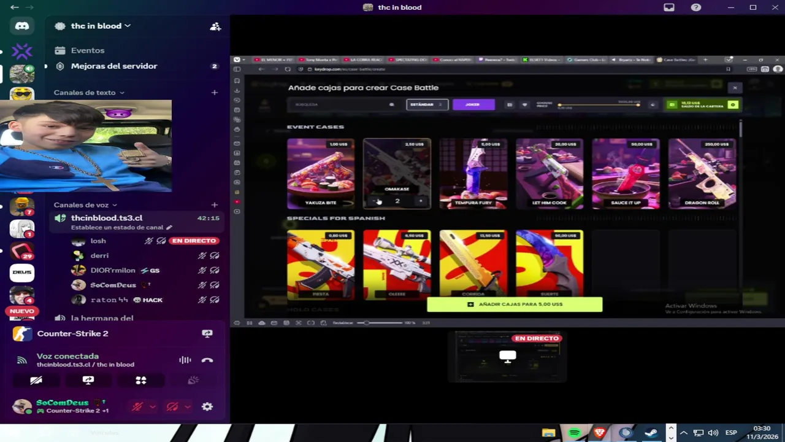Edit channel status pencil icon
This screenshot has width=785, height=442.
(x=169, y=227)
